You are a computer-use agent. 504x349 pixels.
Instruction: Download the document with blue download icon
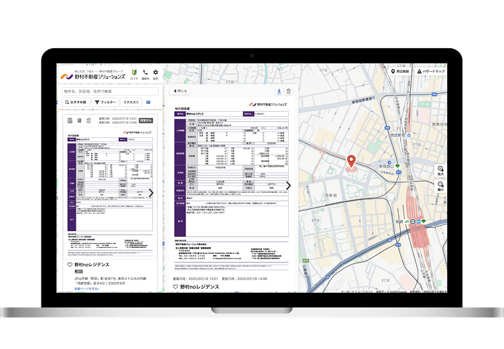click(279, 91)
